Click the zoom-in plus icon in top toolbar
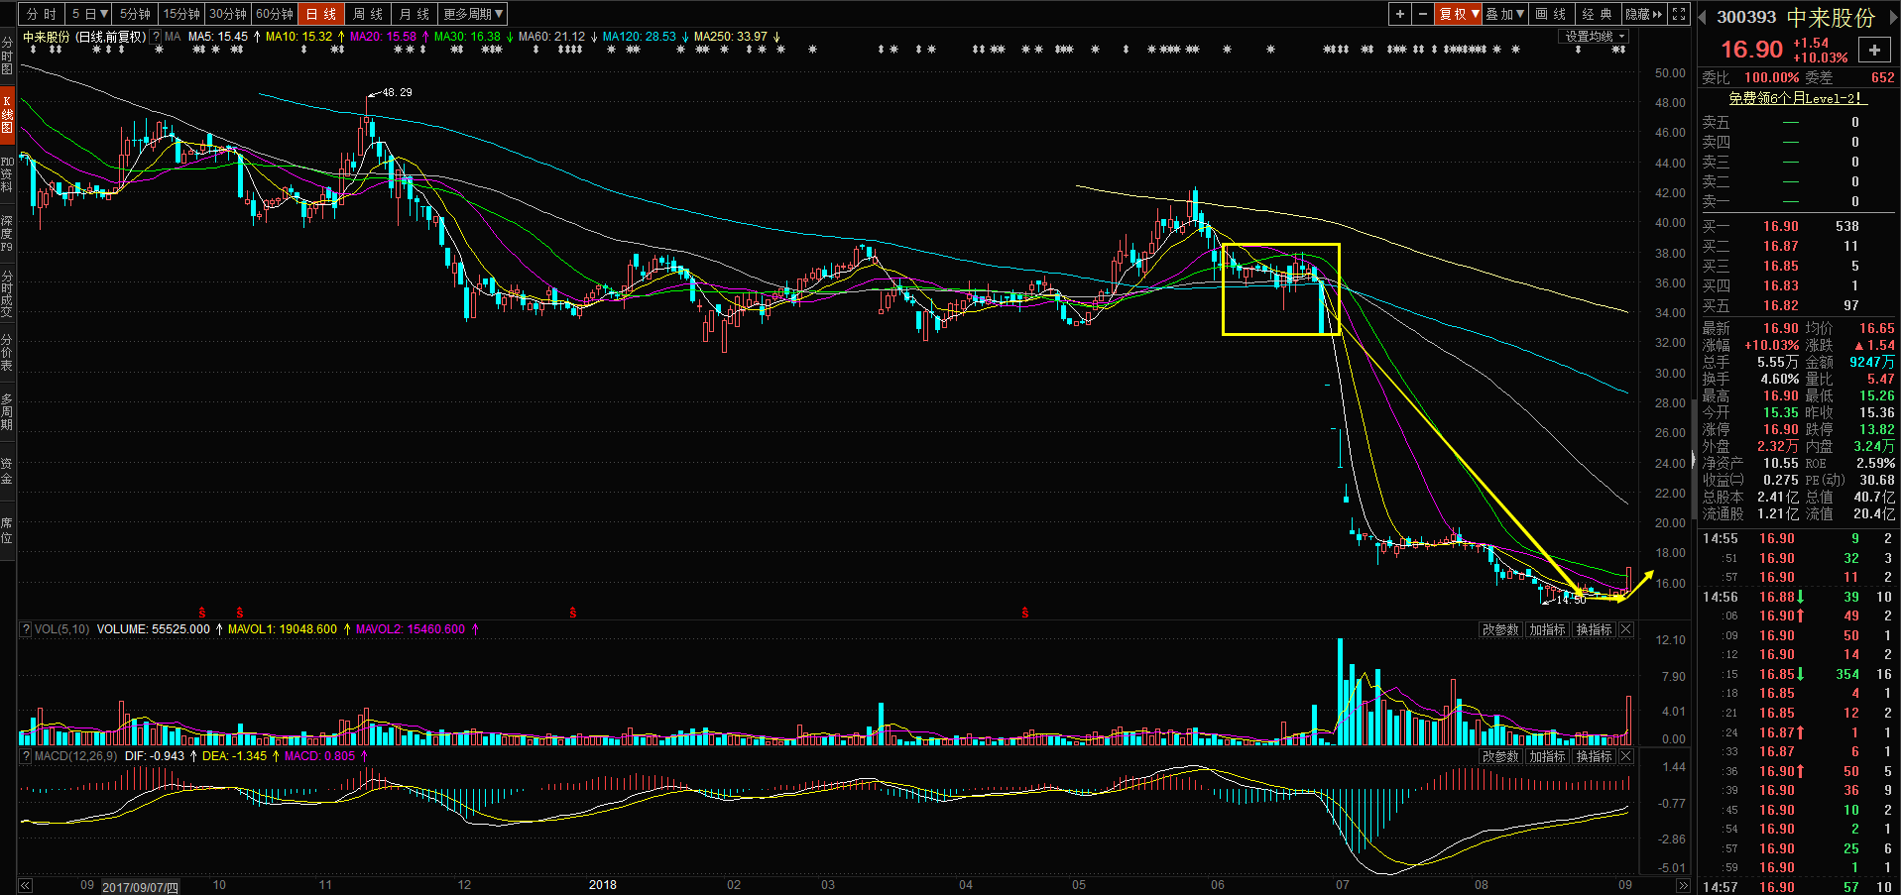The image size is (1901, 895). [x=1399, y=14]
